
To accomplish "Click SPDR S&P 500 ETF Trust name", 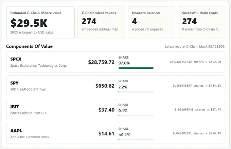I will coord(29,89).
